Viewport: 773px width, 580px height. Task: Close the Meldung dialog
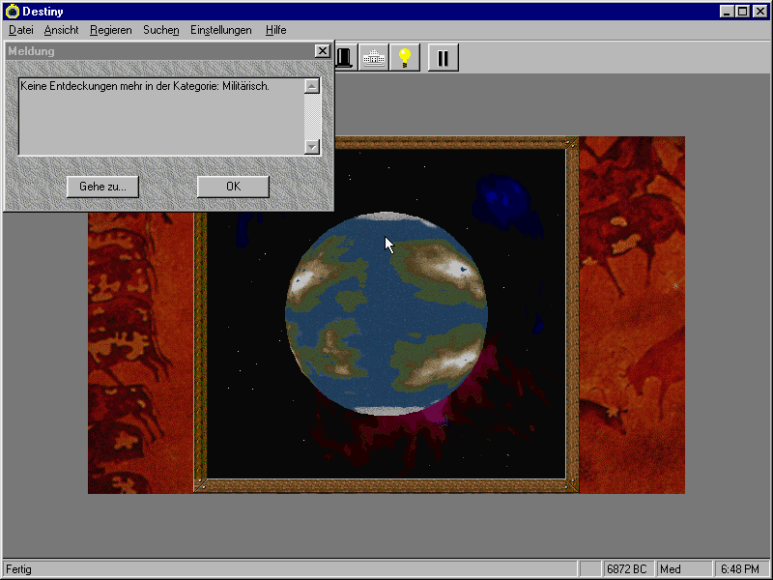click(x=322, y=51)
